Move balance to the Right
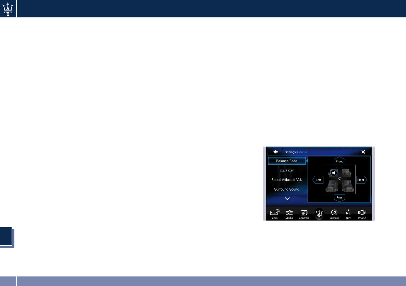The image size is (406, 286). 361,180
